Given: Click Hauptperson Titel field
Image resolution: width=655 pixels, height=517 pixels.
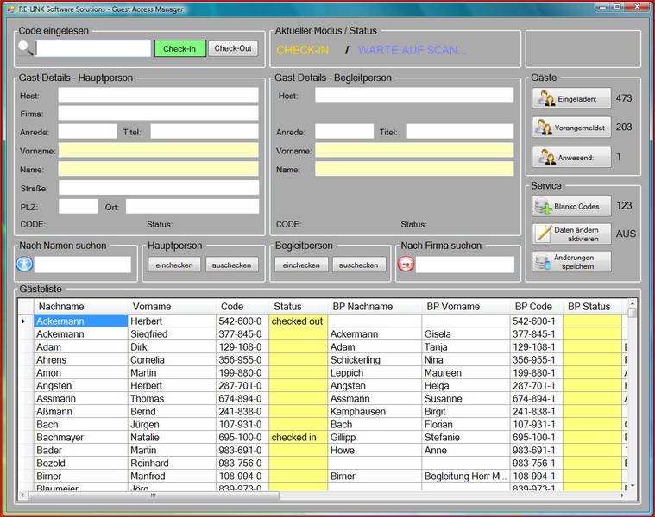Looking at the screenshot, I should 205,131.
